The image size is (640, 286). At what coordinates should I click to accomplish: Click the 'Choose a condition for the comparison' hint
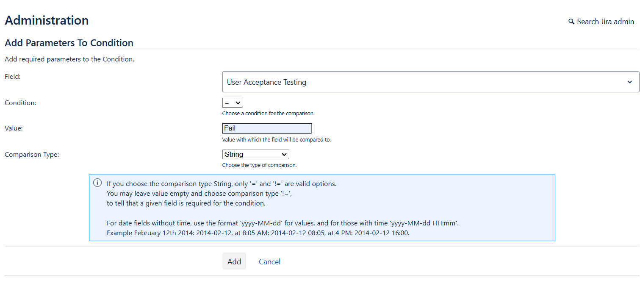(268, 114)
